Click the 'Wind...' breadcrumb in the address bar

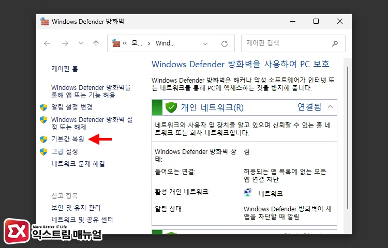[165, 43]
